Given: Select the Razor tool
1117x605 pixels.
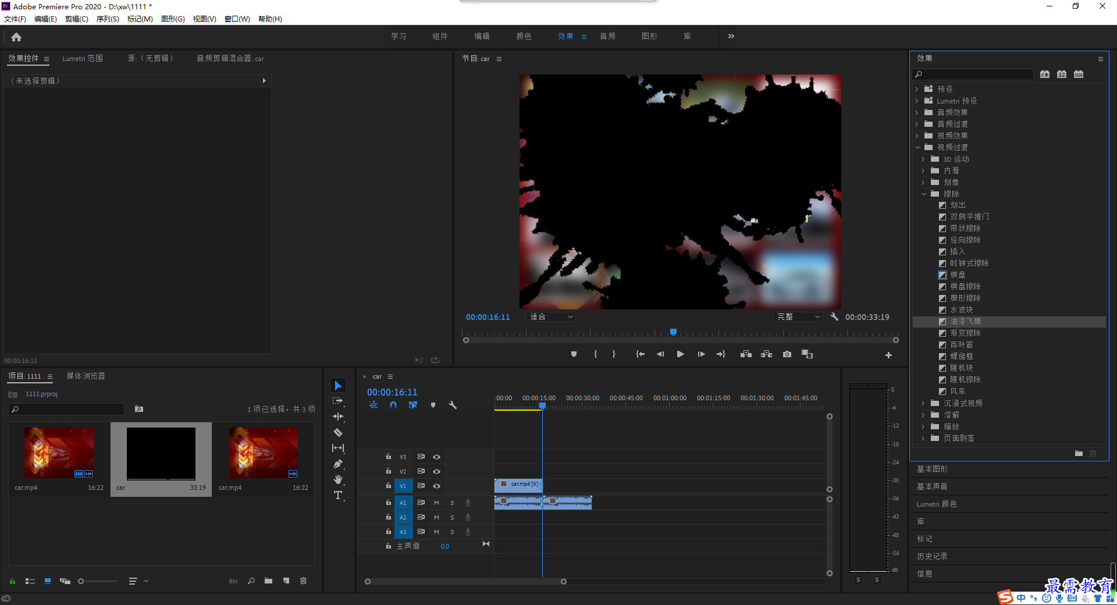Looking at the screenshot, I should [x=338, y=432].
